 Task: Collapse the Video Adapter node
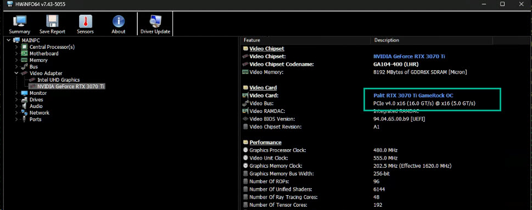16,73
